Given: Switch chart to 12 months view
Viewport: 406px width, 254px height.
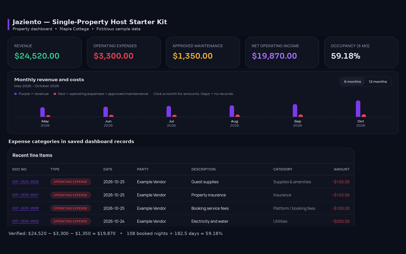Looking at the screenshot, I should point(378,82).
